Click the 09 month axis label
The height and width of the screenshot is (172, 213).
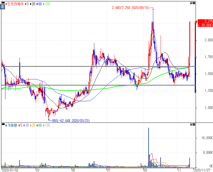145,170
